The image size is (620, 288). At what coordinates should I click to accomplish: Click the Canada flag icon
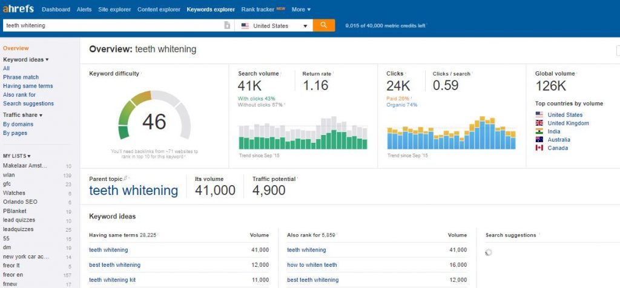[x=539, y=148]
